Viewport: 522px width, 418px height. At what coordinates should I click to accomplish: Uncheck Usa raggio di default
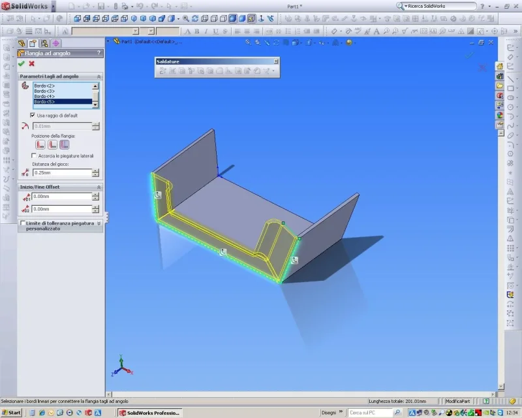click(33, 116)
